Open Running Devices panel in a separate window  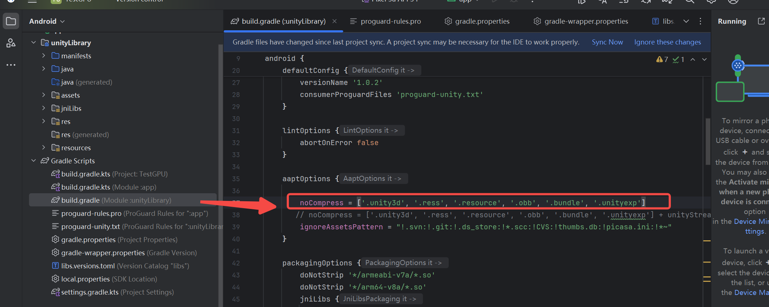[761, 21]
